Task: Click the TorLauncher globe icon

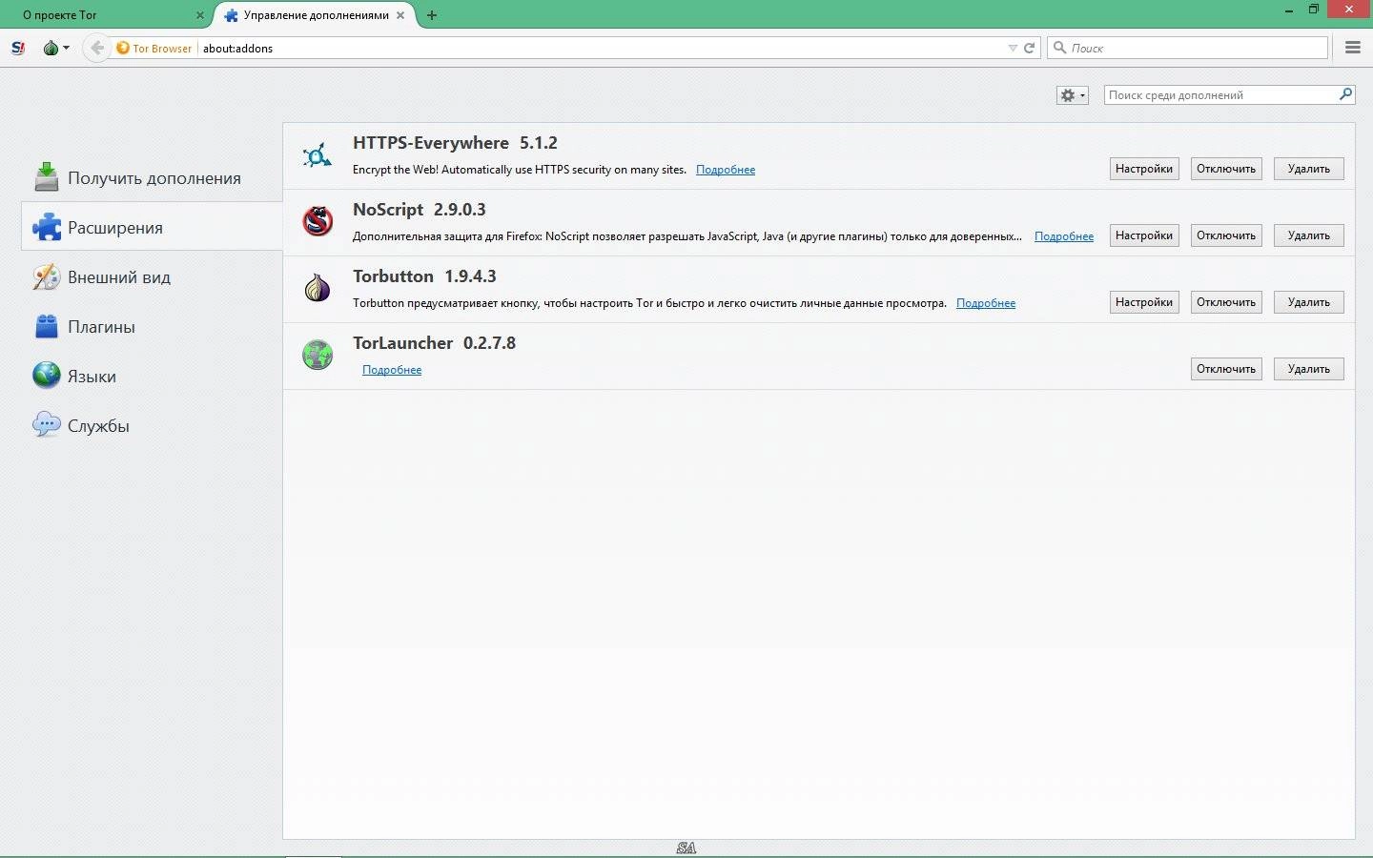Action: [x=318, y=355]
